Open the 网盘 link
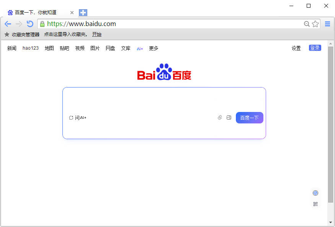The height and width of the screenshot is (227, 335). [x=111, y=48]
